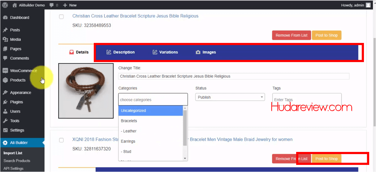Click the Ali Builder gear icon
The width and height of the screenshot is (376, 172).
[x=5, y=143]
